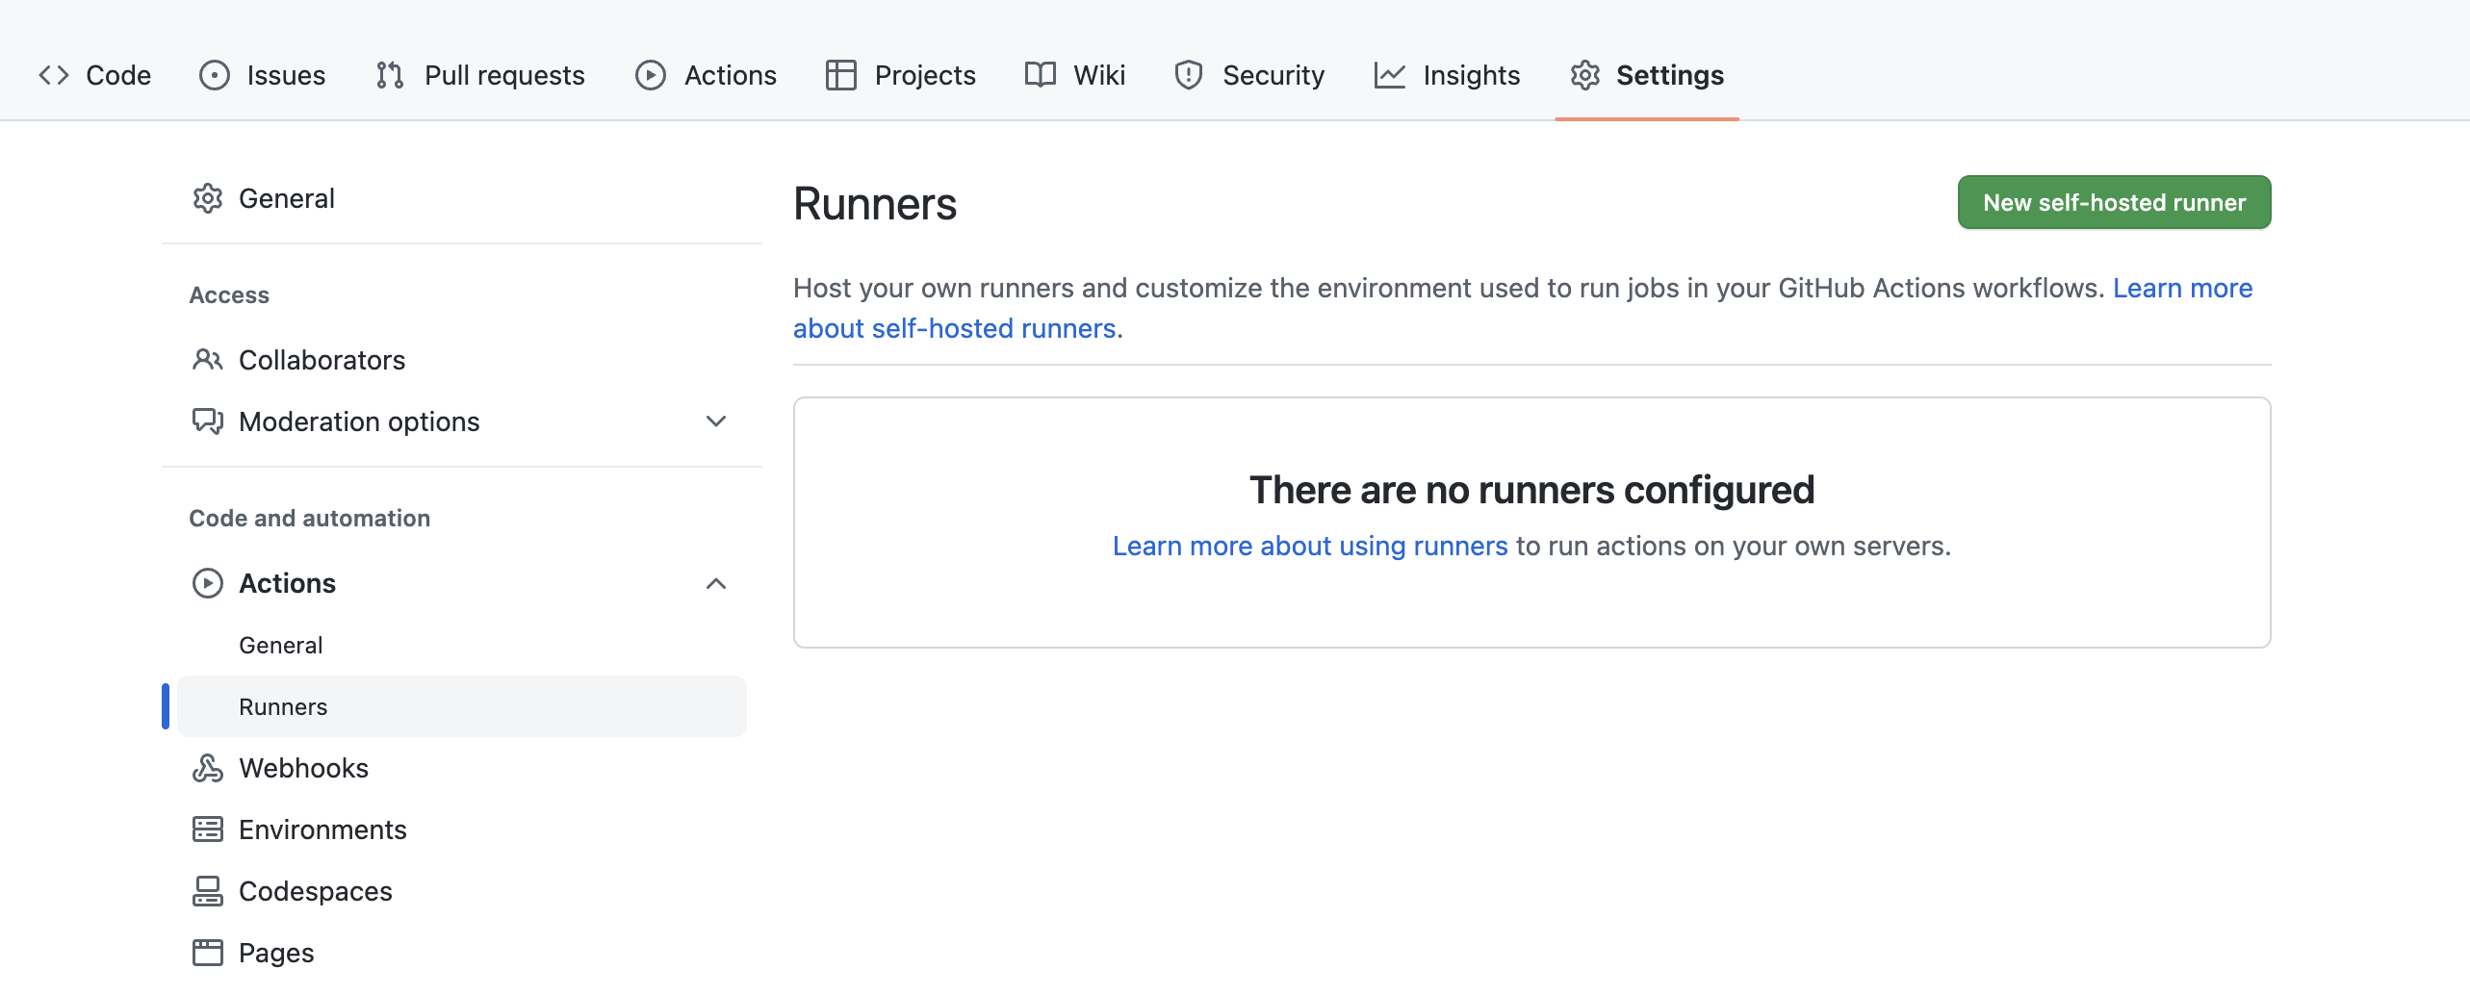This screenshot has width=2470, height=995.
Task: Click the Settings gear icon in top nav
Action: point(1585,75)
